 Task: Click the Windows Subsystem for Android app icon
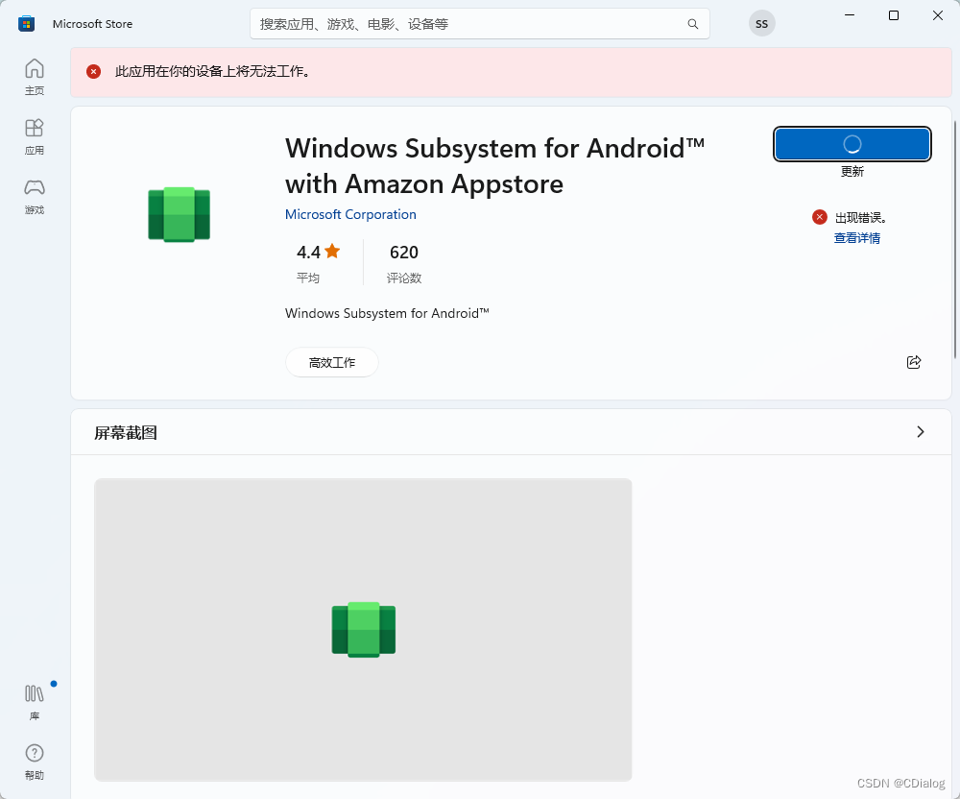tap(179, 214)
